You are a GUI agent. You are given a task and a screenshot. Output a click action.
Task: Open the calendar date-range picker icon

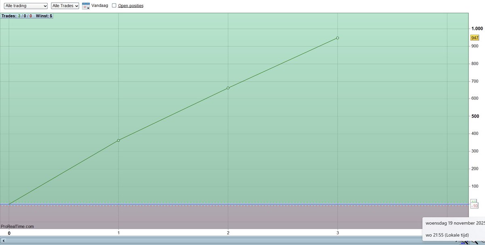coord(86,6)
